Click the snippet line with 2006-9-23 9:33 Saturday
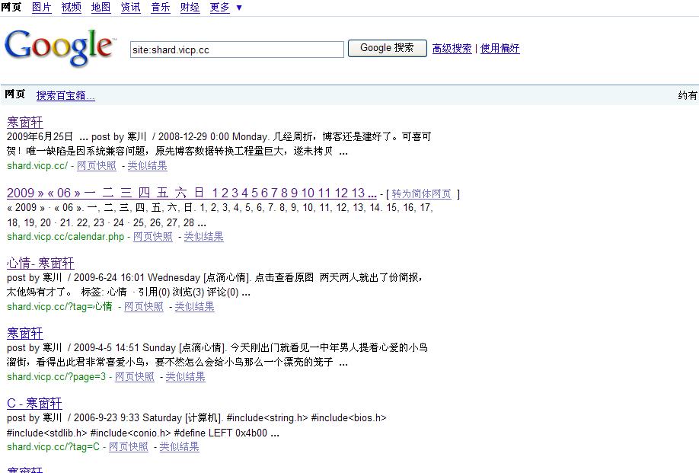Image resolution: width=699 pixels, height=473 pixels. [196, 417]
